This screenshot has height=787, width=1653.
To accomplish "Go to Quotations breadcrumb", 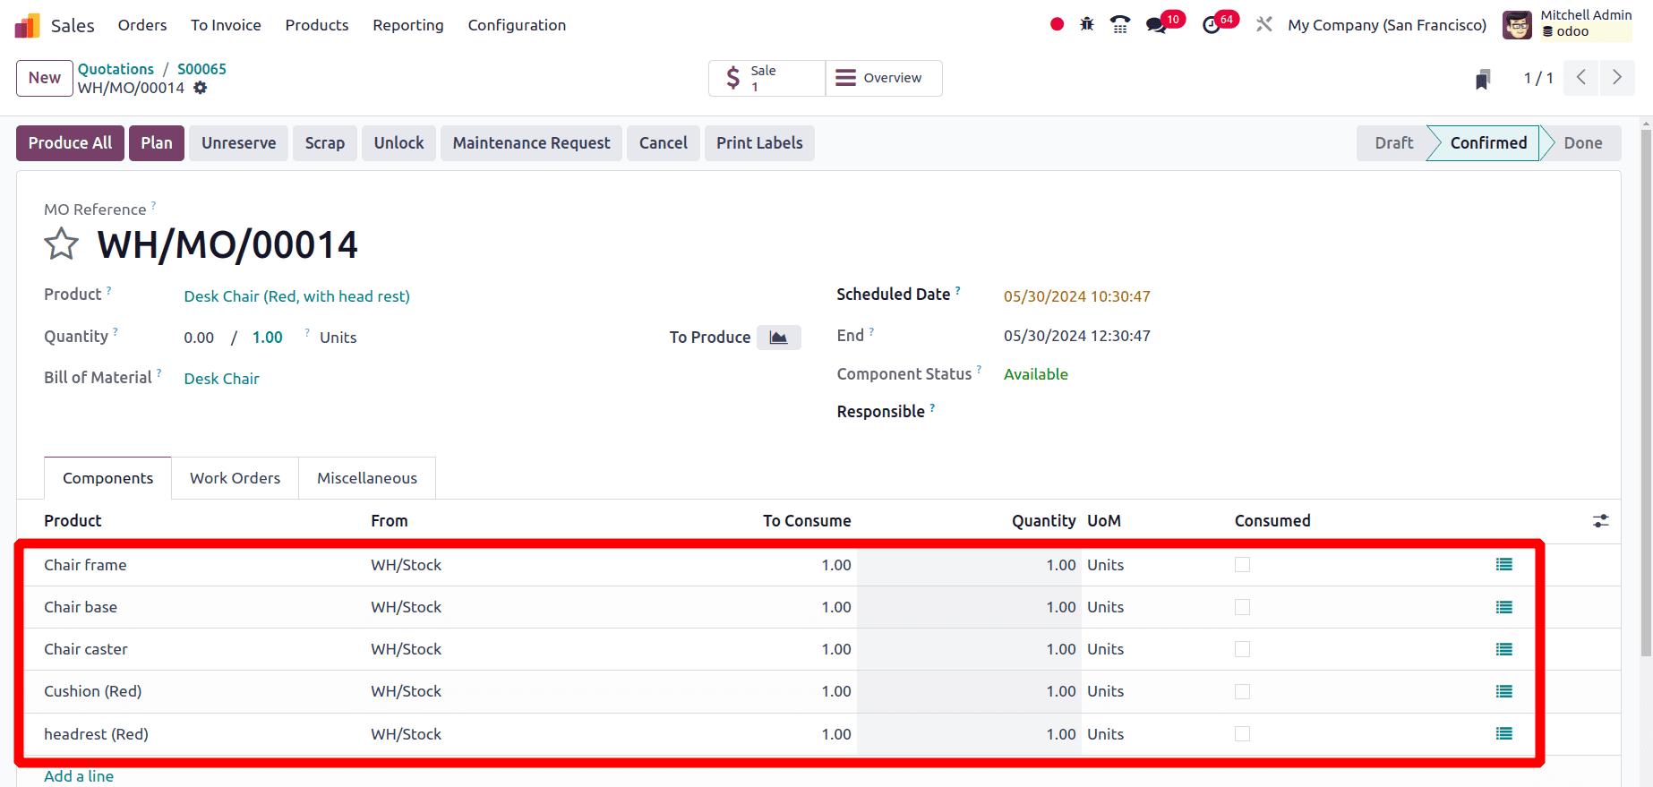I will pyautogui.click(x=116, y=69).
